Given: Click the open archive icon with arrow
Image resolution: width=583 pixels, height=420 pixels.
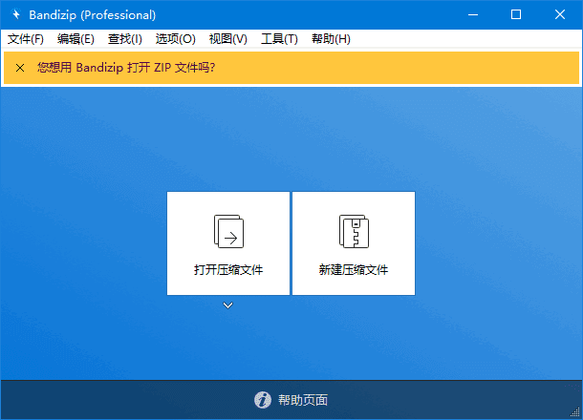Looking at the screenshot, I should coord(228,231).
